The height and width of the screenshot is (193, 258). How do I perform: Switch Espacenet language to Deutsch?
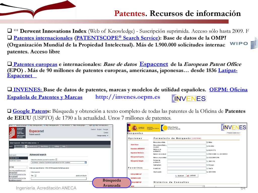[x=93, y=129]
